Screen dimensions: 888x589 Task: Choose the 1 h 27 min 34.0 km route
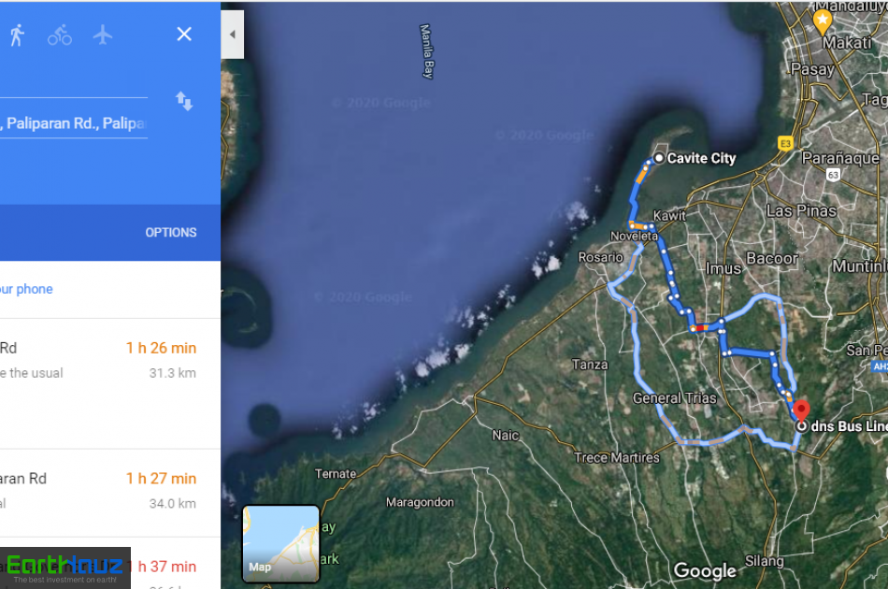click(x=110, y=493)
